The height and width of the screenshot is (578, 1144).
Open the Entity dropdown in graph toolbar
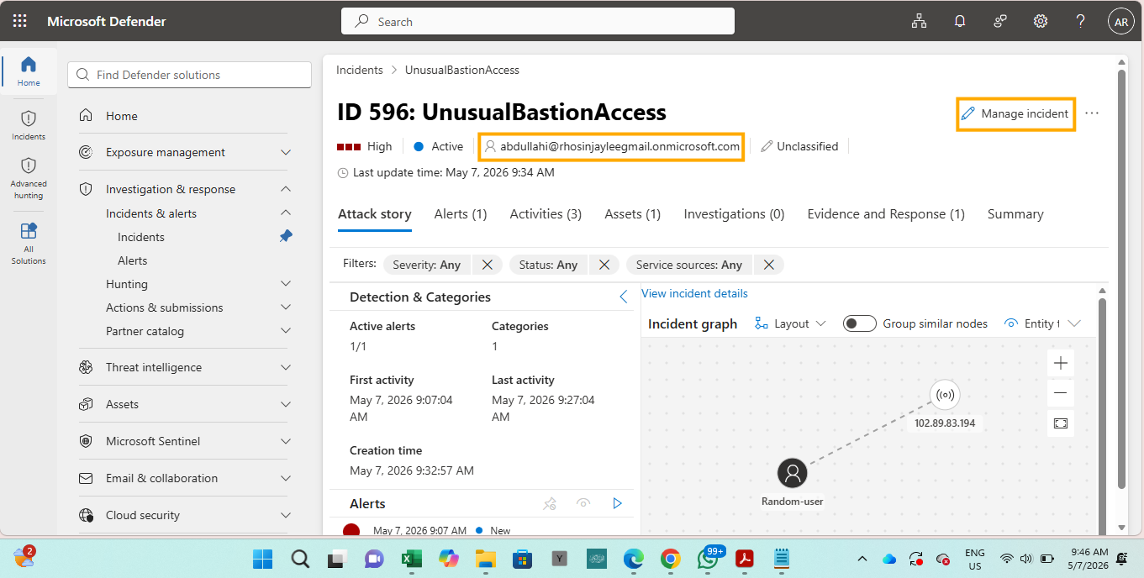click(1042, 323)
